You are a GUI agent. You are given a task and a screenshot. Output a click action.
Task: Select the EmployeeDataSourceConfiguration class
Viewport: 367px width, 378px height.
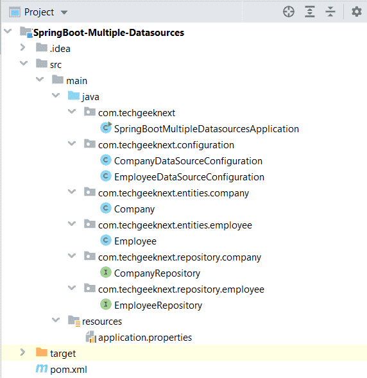coord(189,177)
